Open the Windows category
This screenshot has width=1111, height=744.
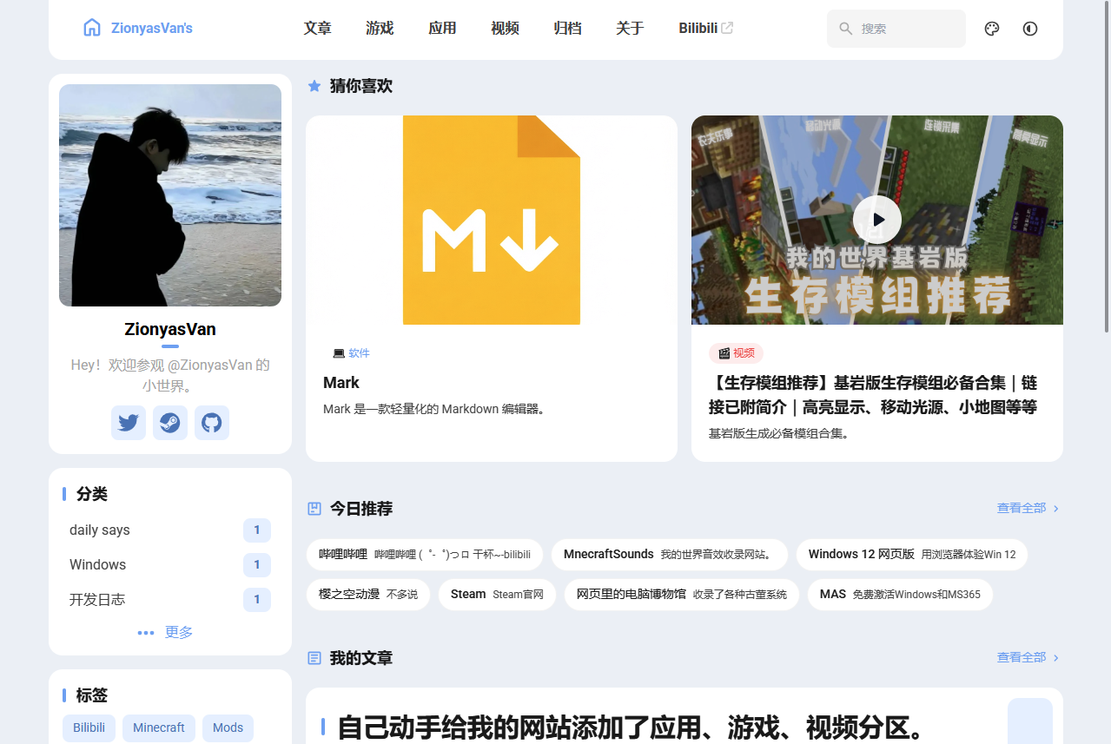tap(170, 565)
